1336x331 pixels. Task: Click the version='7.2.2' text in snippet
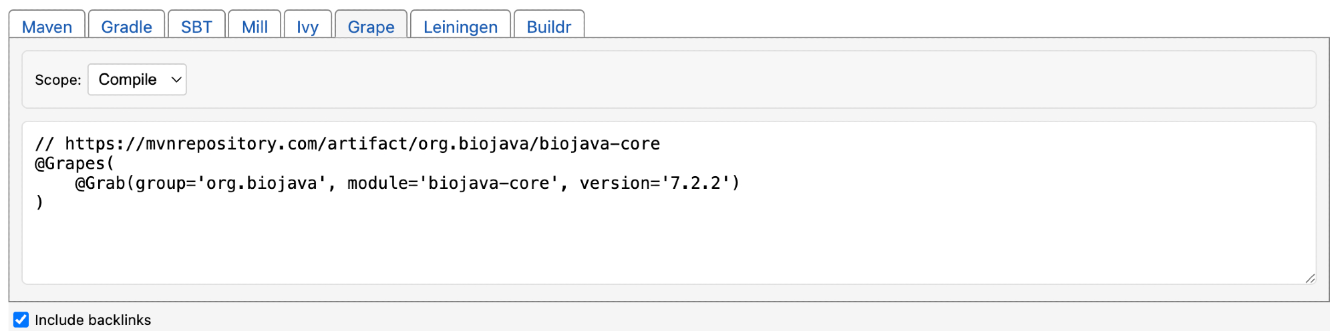click(659, 183)
